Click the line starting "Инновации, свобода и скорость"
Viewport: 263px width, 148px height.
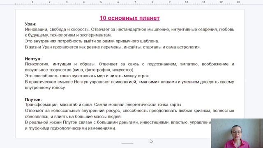[x=129, y=29]
